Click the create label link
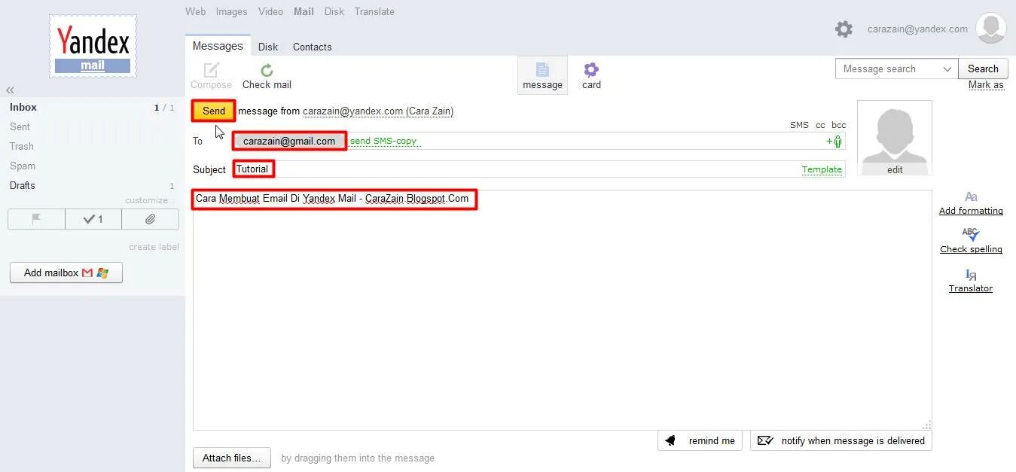 [x=154, y=247]
